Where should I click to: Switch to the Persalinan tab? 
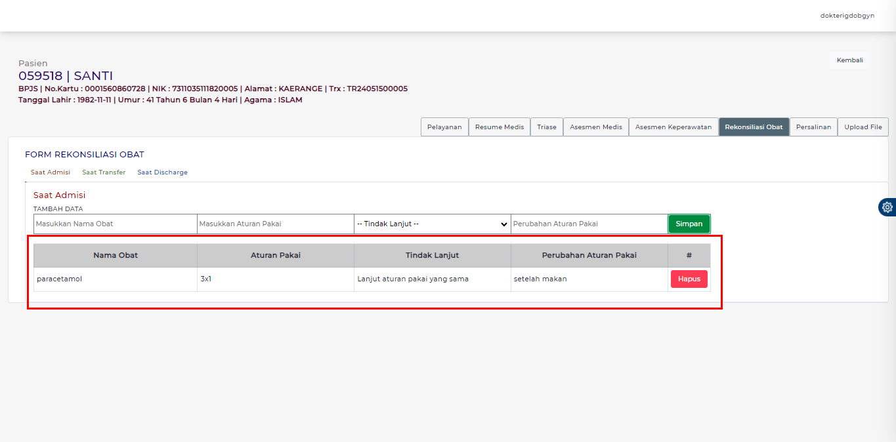813,127
